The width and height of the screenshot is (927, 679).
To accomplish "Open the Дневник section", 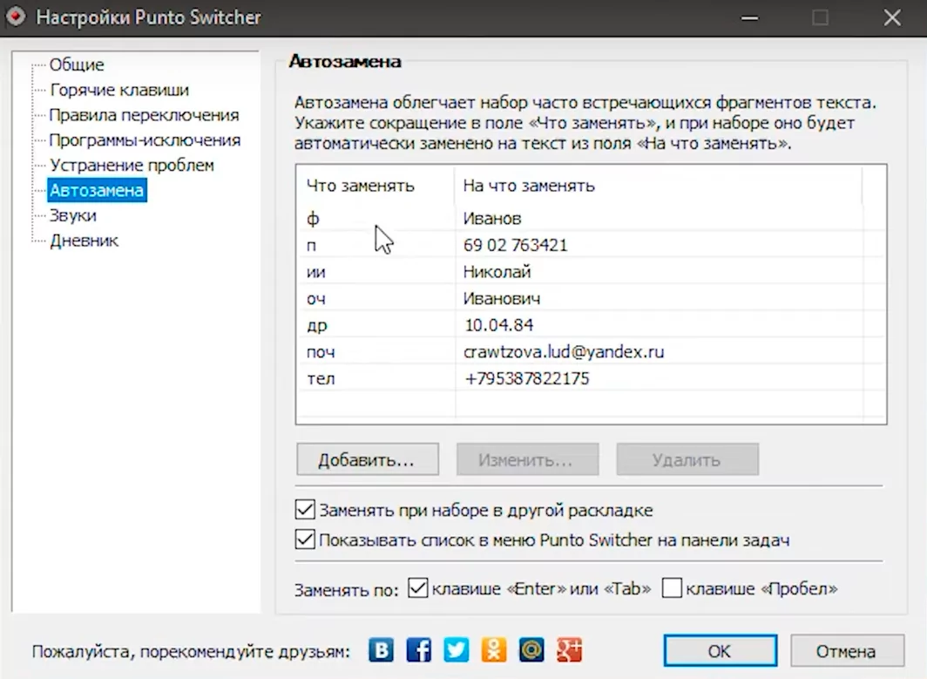I will 84,241.
